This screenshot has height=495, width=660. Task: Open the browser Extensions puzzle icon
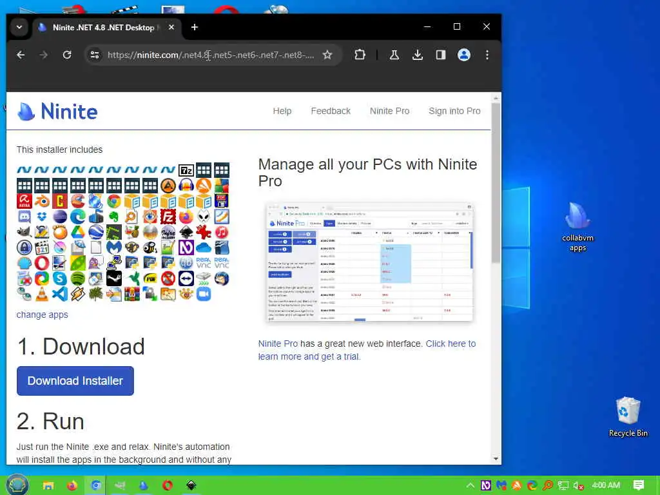[360, 55]
